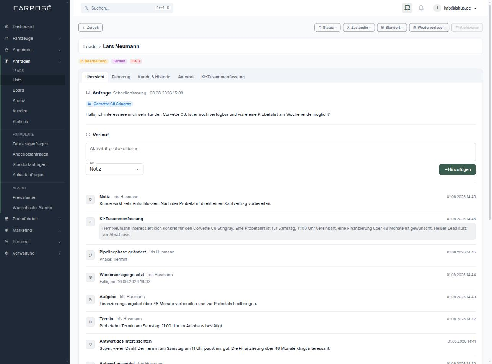Click the KI-Zusammenfassung timeline icon
Screen dimensions: 492x364
[90, 222]
